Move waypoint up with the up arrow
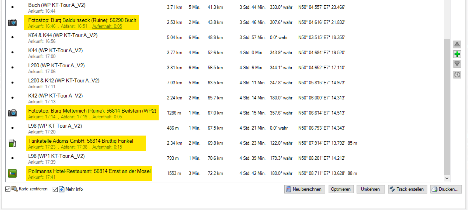Screen dimensions: 468x210 click(457, 44)
